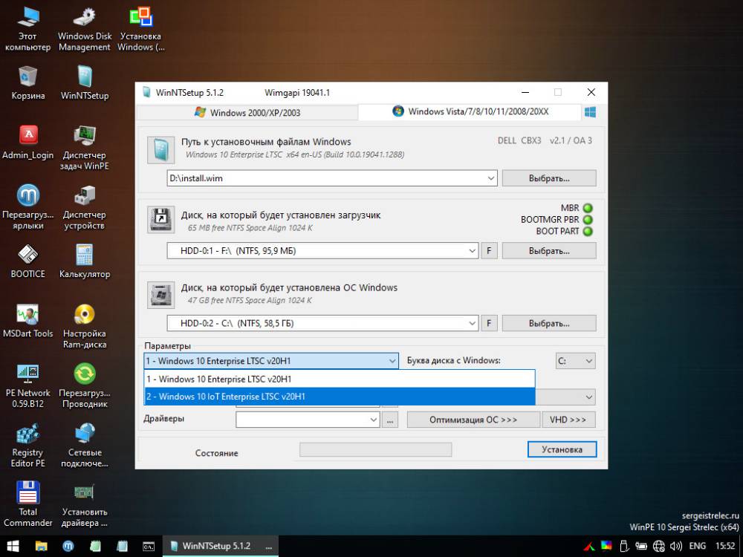Click Выбрать for boot drive F:

tap(549, 251)
